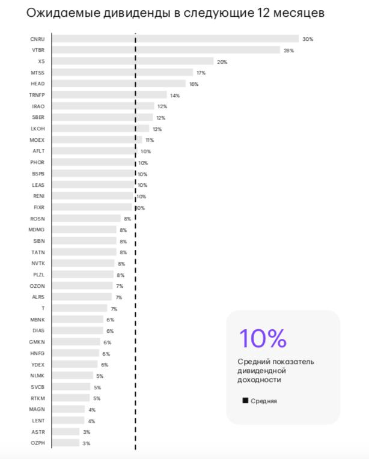
Task: Select the AFLT ticker label
Action: click(38, 151)
